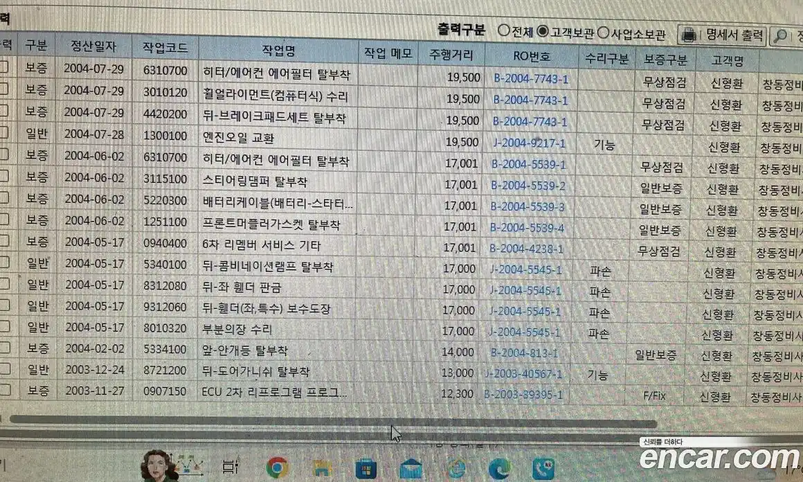Open the phone app taskbar icon
The height and width of the screenshot is (482, 803).
tap(543, 469)
